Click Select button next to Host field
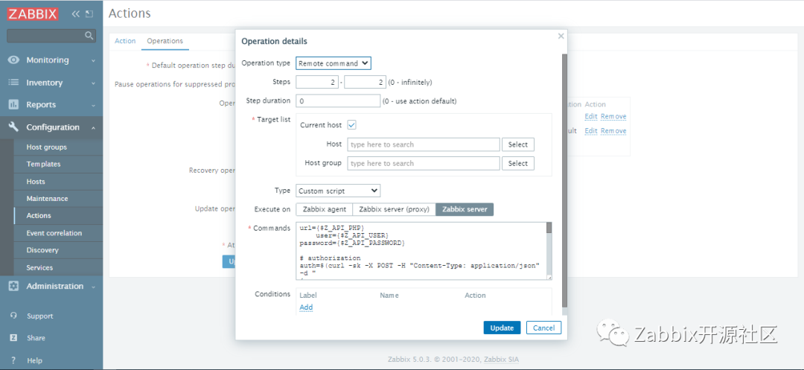The height and width of the screenshot is (370, 804). click(x=518, y=144)
